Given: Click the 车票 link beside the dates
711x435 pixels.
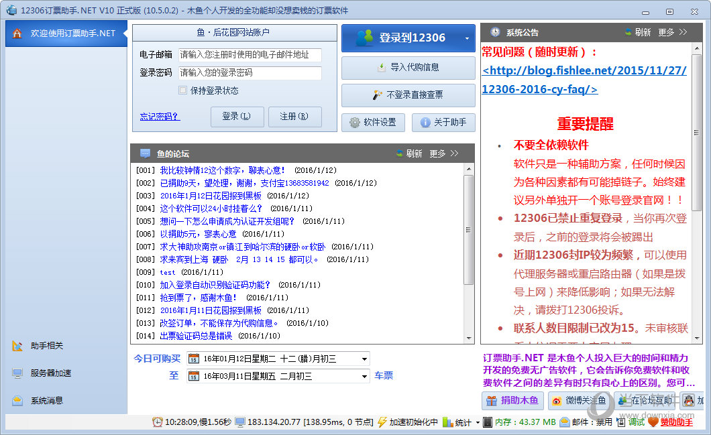Looking at the screenshot, I should [384, 375].
